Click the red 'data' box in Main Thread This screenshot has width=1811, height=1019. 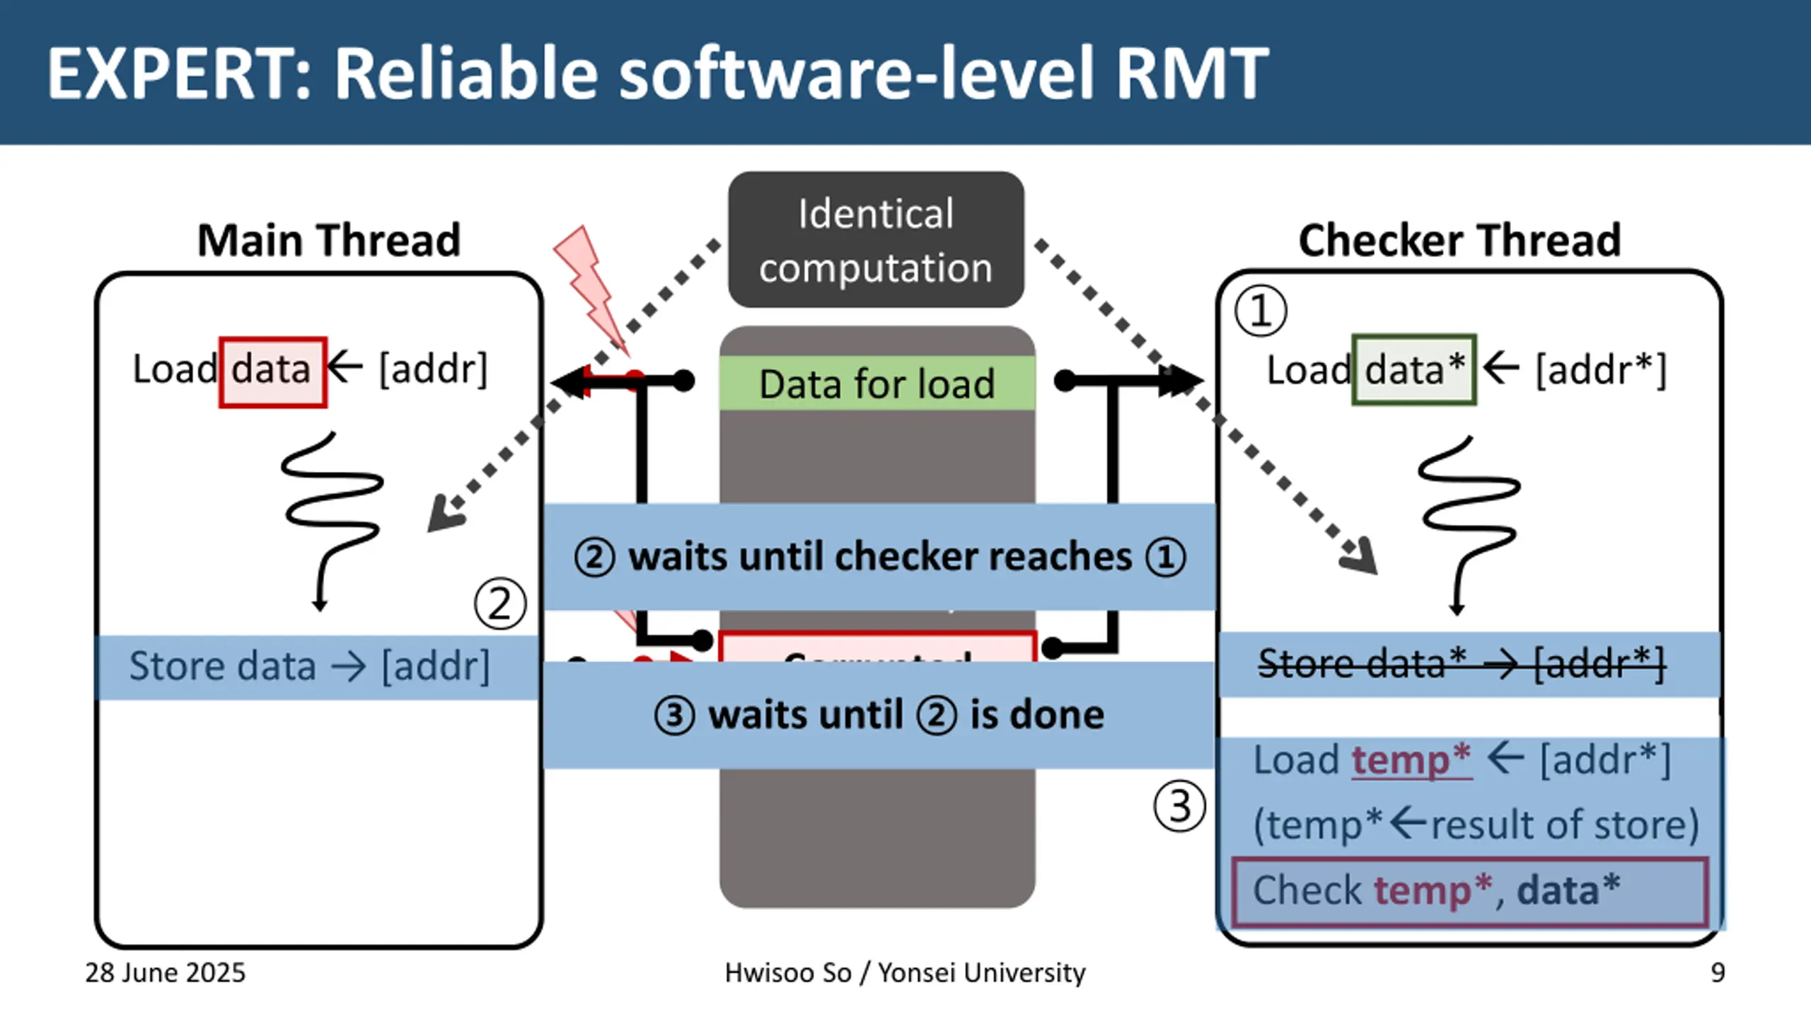click(x=273, y=372)
